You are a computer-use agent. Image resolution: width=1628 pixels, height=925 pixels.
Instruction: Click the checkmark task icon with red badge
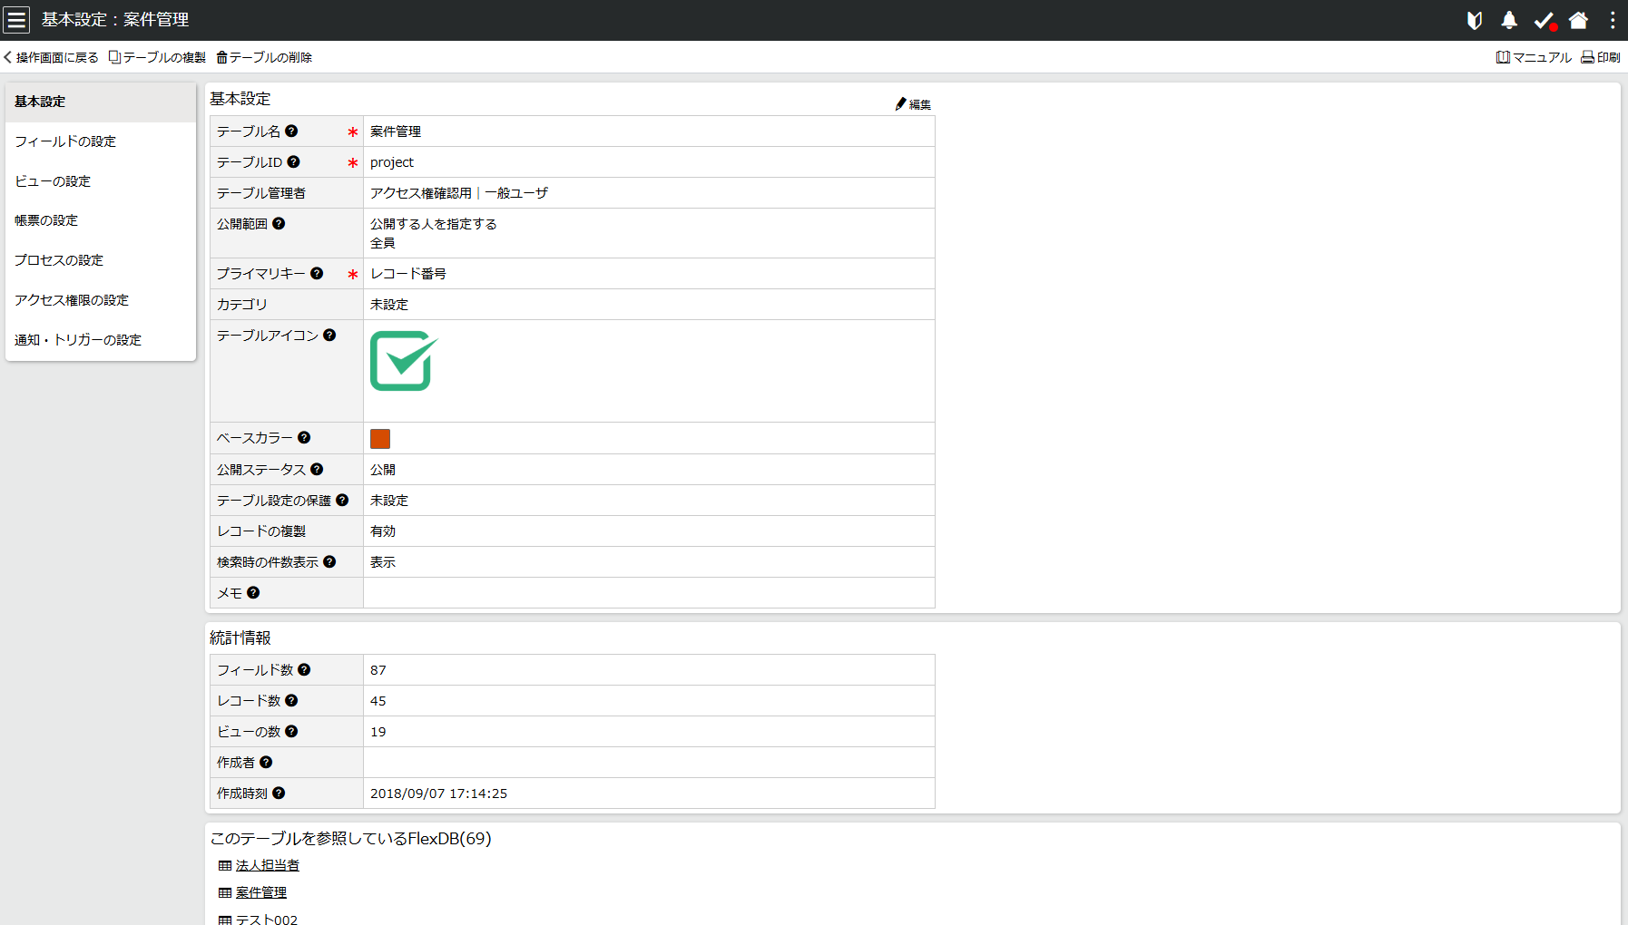click(x=1544, y=20)
